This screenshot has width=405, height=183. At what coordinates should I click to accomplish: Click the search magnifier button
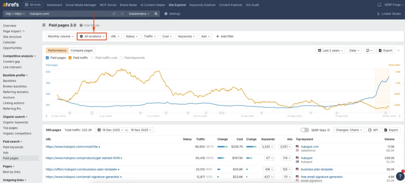tap(156, 13)
